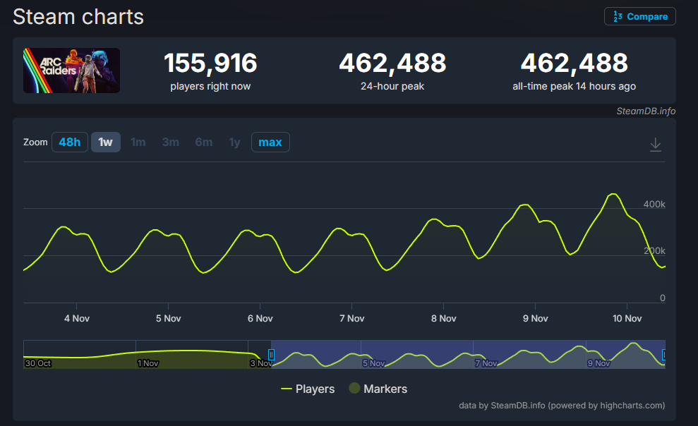Image resolution: width=698 pixels, height=426 pixels.
Task: Toggle the Markers series in legend
Action: pyautogui.click(x=378, y=389)
